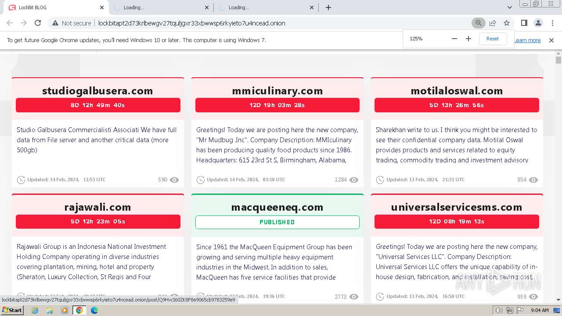Open Microsoft Edge from the taskbar
This screenshot has width=562, height=316.
tap(94, 310)
